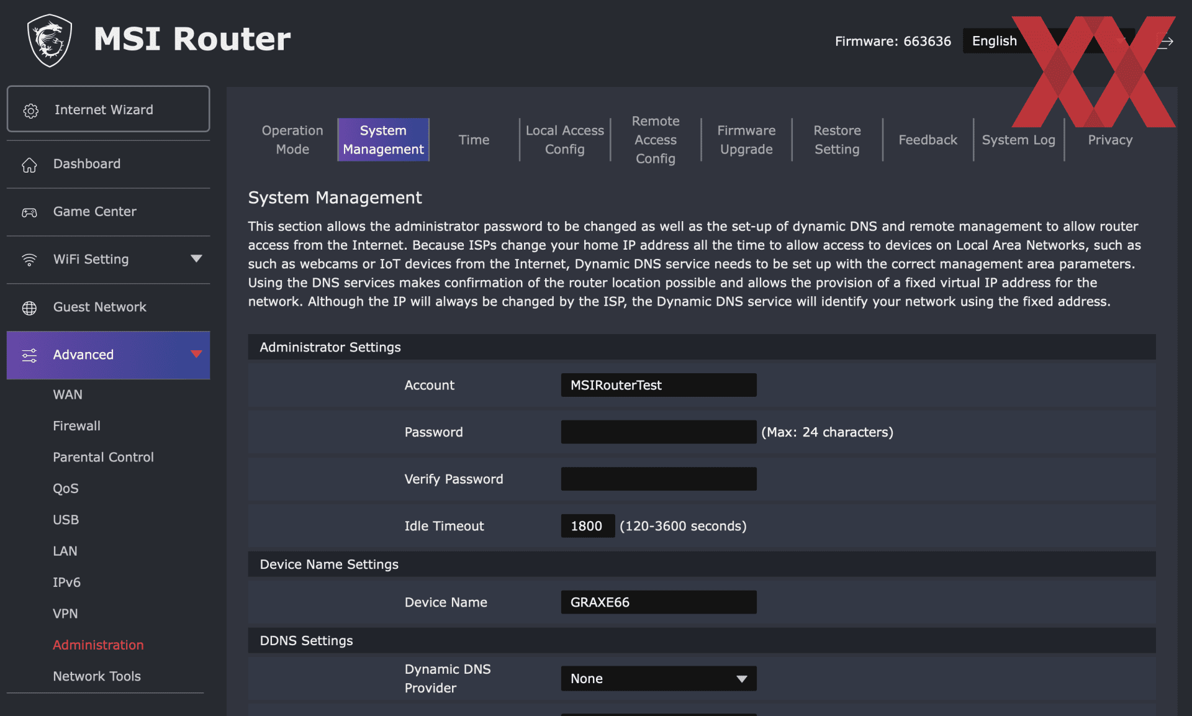Launch the Internet Wizard

pos(108,109)
